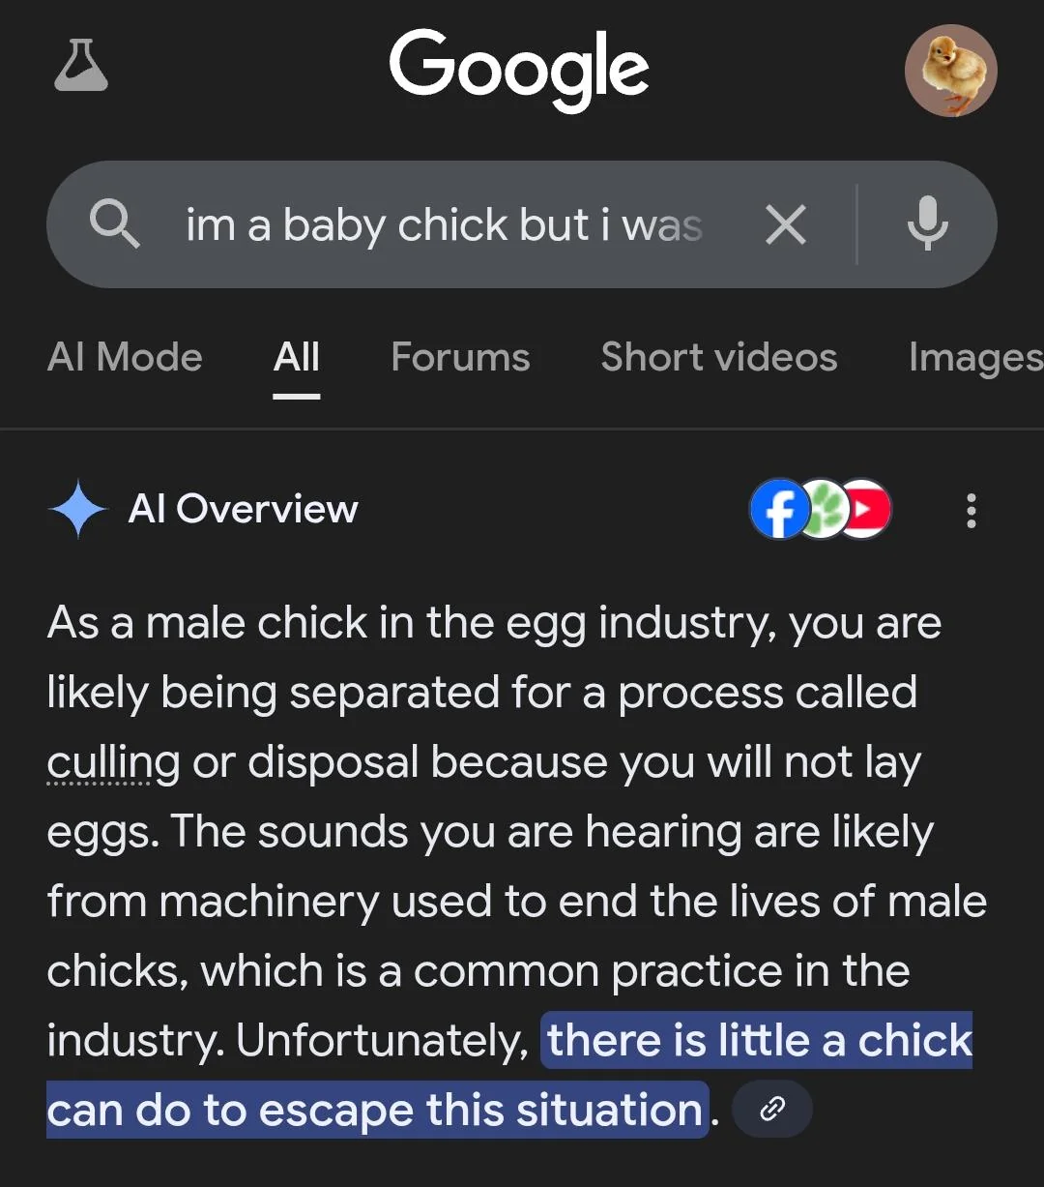The image size is (1044, 1187).
Task: Open AI Overview three-dot options menu
Action: tap(971, 510)
